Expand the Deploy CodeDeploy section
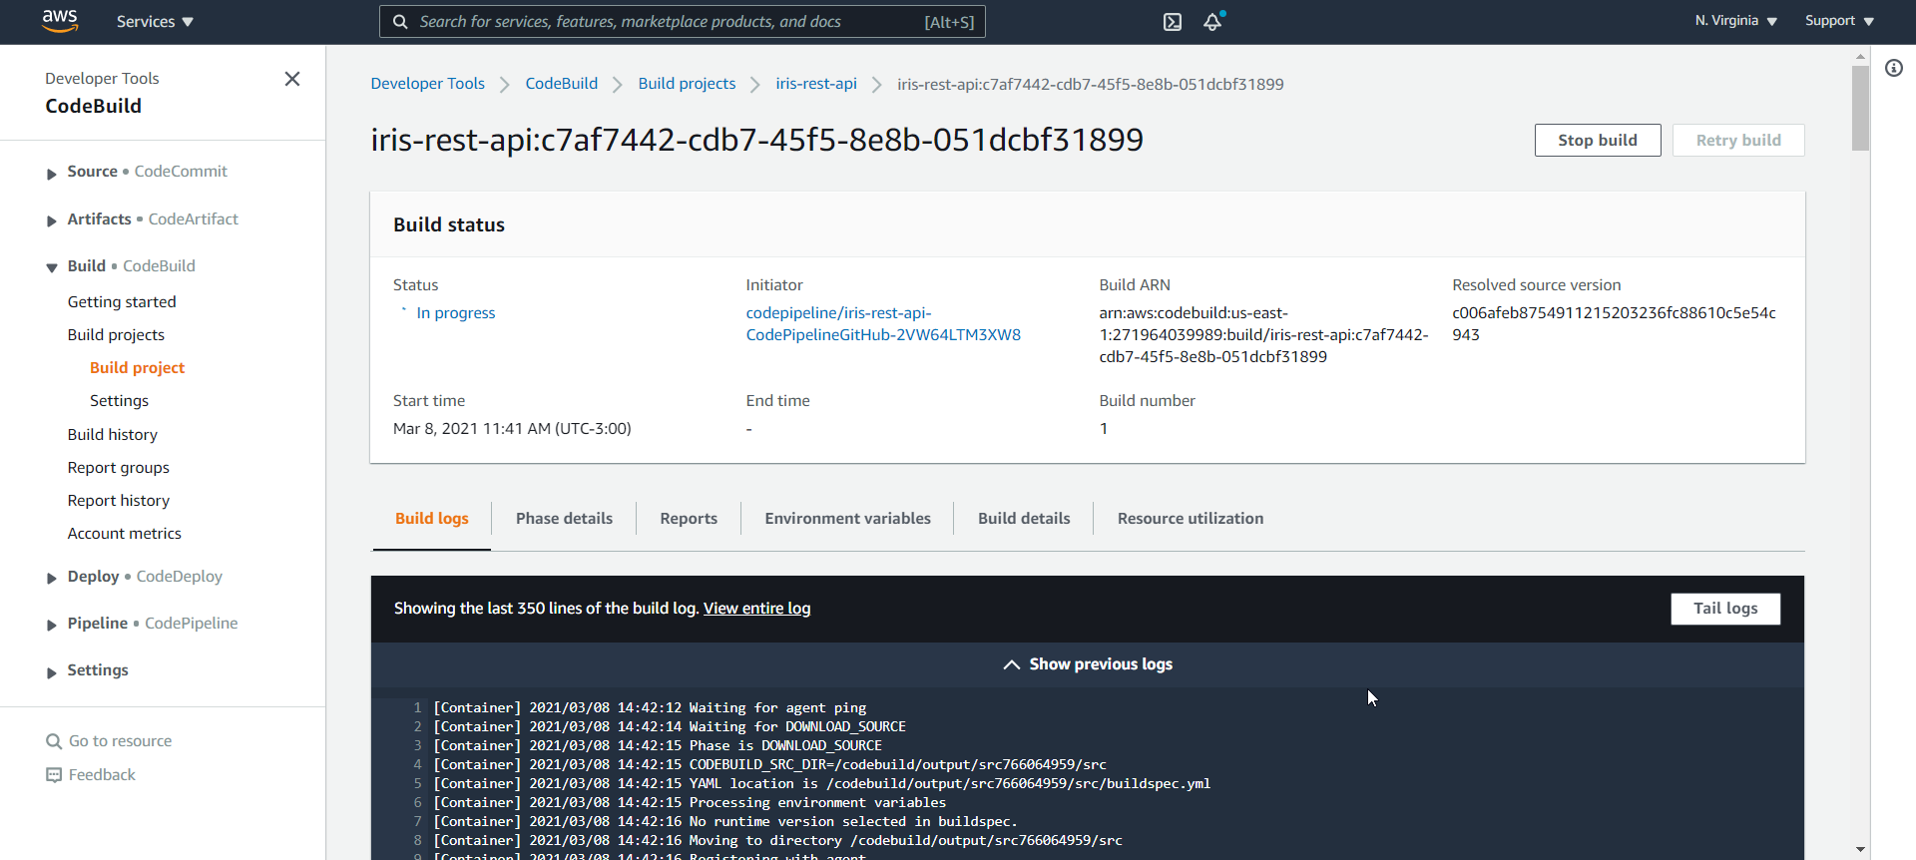Image resolution: width=1916 pixels, height=860 pixels. tap(52, 578)
